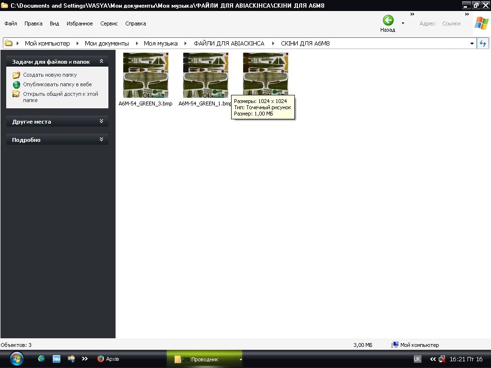
Task: Click Мой компьютер breadcrumb
Action: click(47, 43)
